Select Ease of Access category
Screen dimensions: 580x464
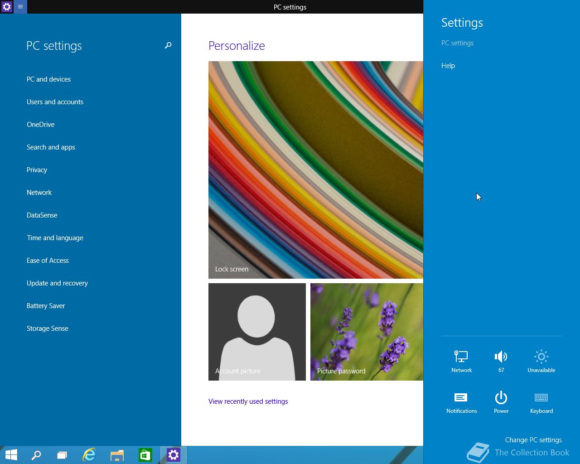(x=48, y=261)
